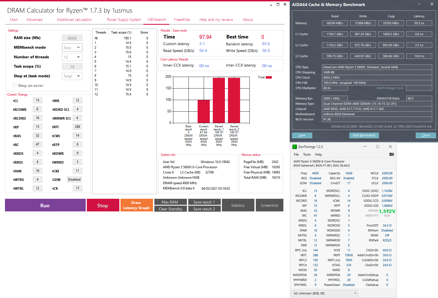Open the Tools menu in ZenTimings
Image resolution: width=438 pixels, height=298 pixels.
click(307, 154)
